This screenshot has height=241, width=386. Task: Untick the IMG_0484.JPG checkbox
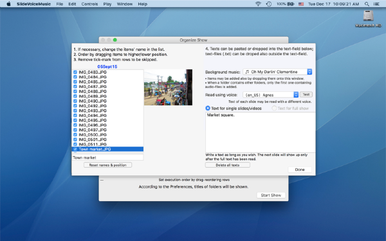click(75, 77)
